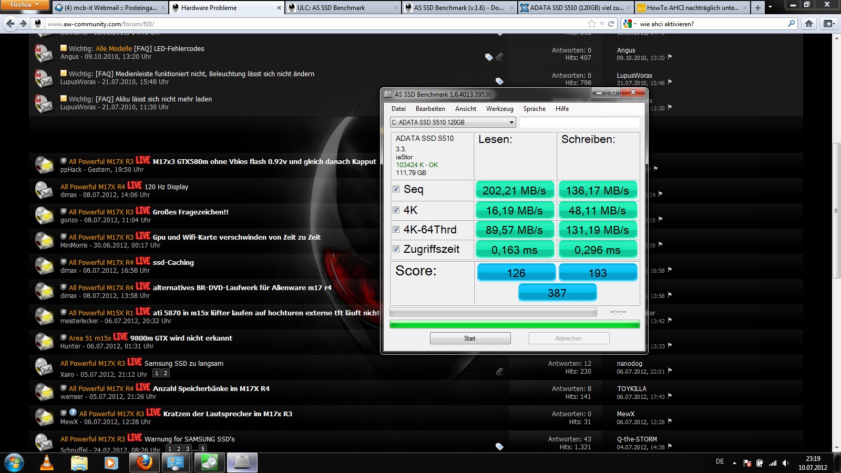The height and width of the screenshot is (473, 841).
Task: Open a new tab with plus button
Action: tap(757, 7)
